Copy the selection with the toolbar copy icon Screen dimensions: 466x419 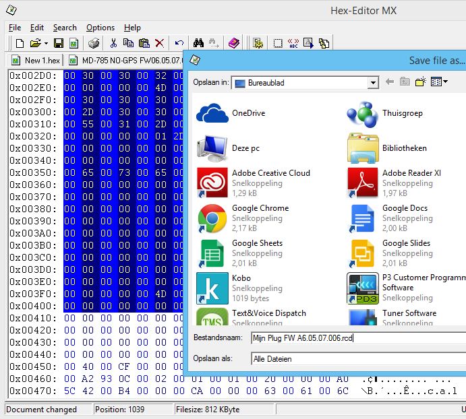click(x=128, y=43)
